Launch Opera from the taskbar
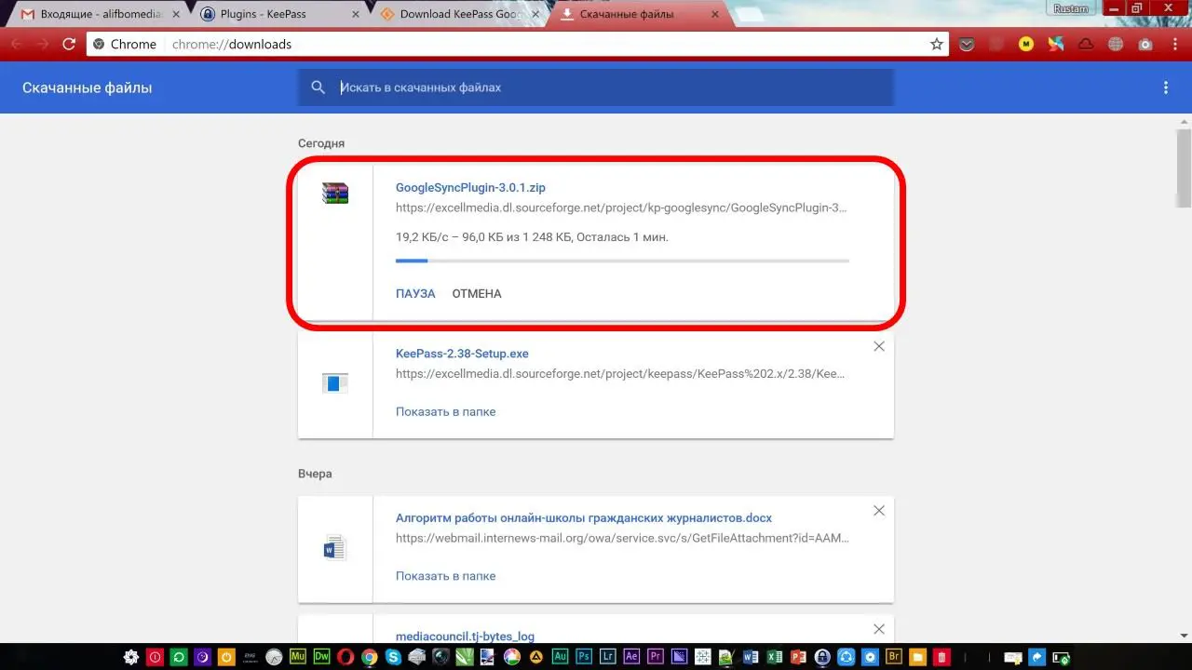 point(345,657)
